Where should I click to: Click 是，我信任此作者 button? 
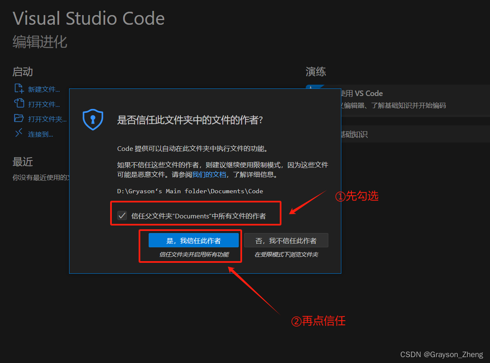point(193,241)
